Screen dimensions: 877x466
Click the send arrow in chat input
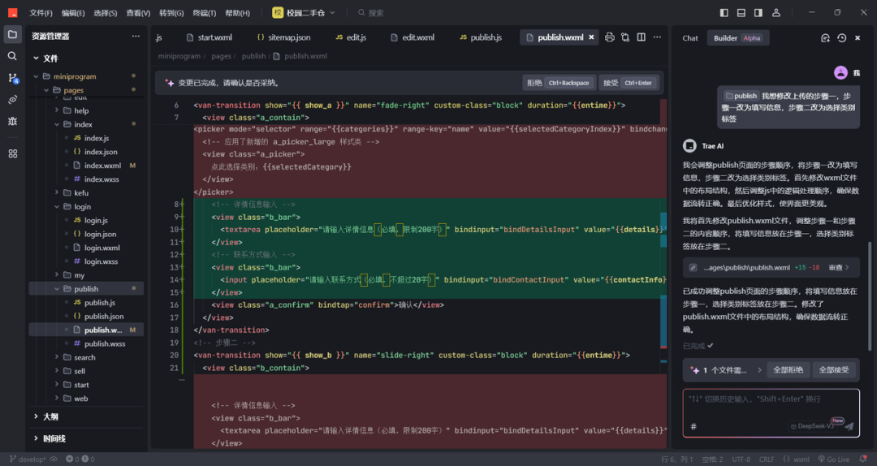[x=849, y=425]
